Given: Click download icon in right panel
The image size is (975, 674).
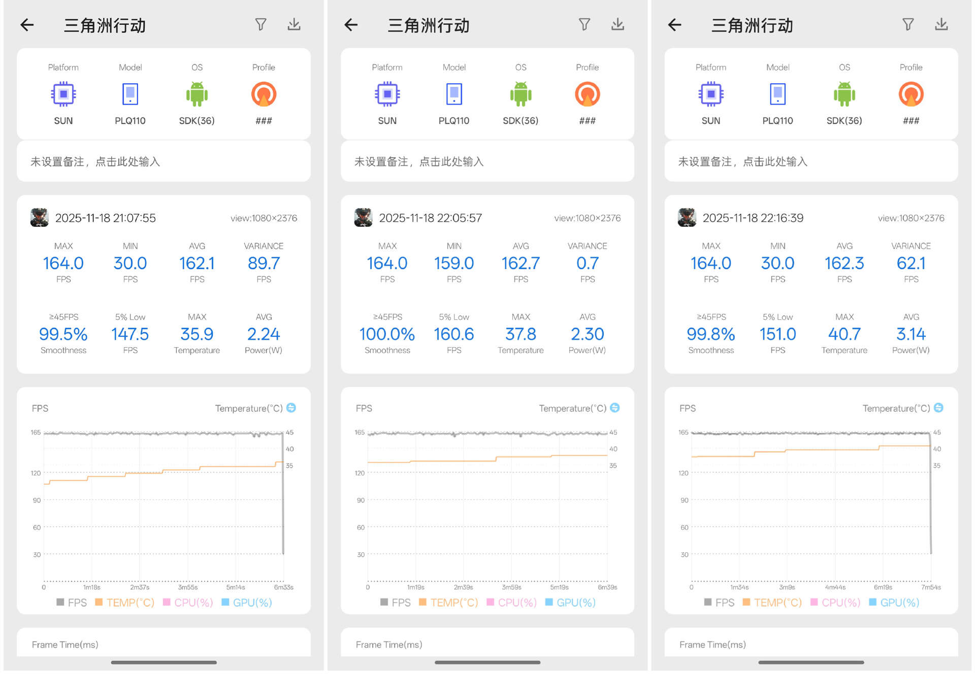Looking at the screenshot, I should click(941, 24).
